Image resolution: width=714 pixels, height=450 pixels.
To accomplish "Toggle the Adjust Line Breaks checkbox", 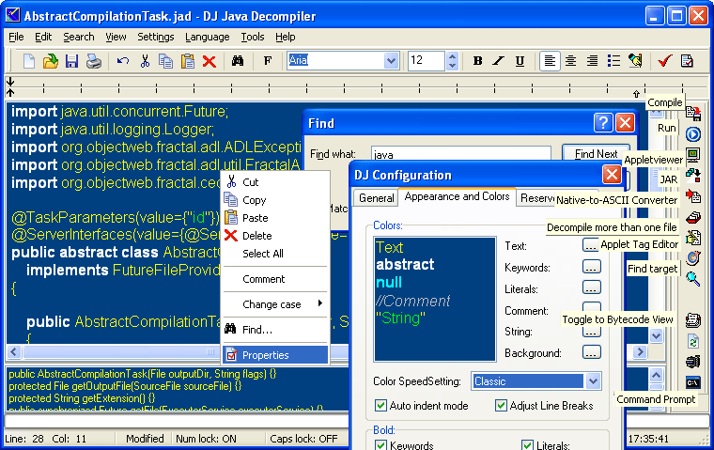I will tap(501, 405).
